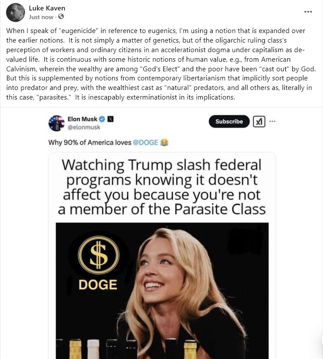The height and width of the screenshot is (359, 323).
Task: Click Elon Musk's avatar in the tweet
Action: 56,123
